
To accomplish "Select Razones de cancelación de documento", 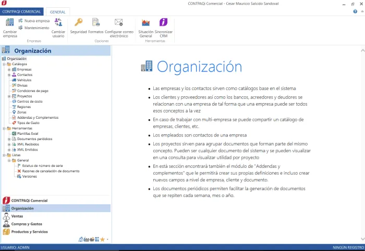I will click(x=51, y=171).
